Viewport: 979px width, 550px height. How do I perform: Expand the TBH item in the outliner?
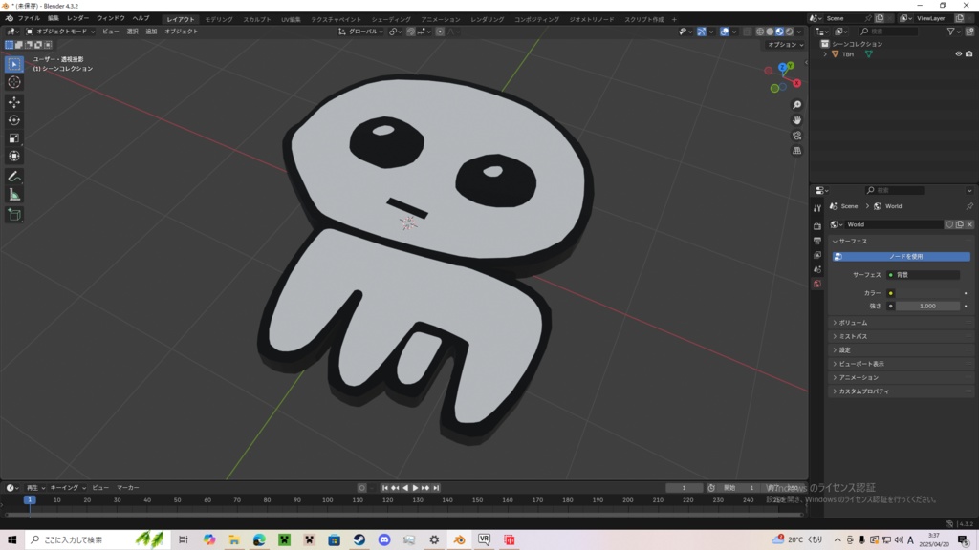[x=825, y=54]
